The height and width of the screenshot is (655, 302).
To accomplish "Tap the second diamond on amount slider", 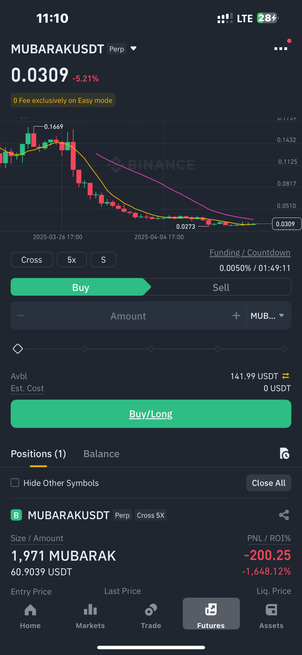I will pos(84,349).
